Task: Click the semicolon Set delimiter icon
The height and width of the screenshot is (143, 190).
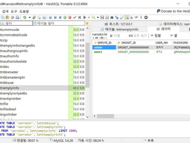Action: (x=141, y=17)
